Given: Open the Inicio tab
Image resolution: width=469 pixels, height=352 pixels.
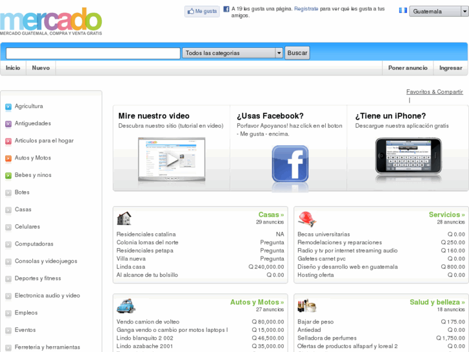Looking at the screenshot, I should coord(13,68).
